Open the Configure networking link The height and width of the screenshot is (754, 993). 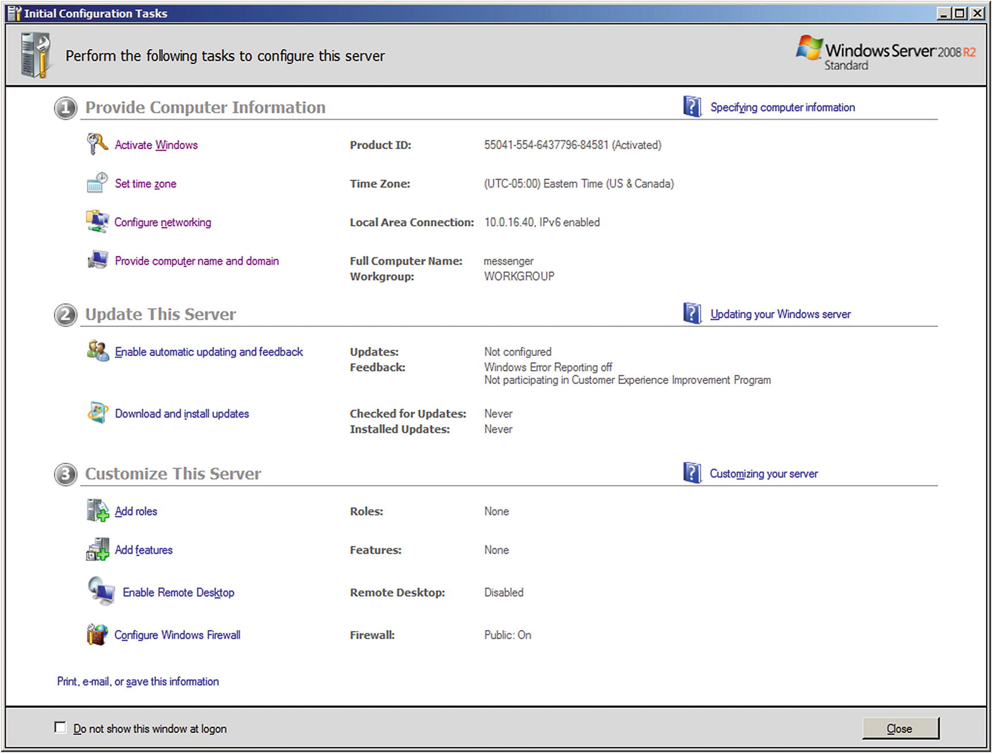pos(163,222)
